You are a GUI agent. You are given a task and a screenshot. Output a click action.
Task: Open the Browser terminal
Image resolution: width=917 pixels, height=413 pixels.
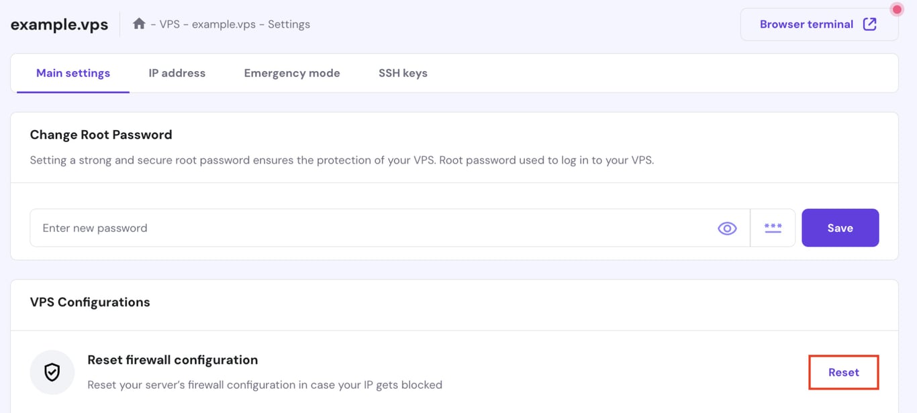click(818, 25)
